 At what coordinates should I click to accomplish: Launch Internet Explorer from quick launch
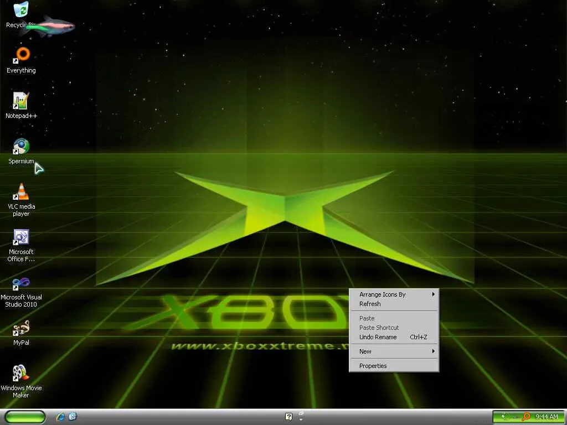(x=61, y=417)
